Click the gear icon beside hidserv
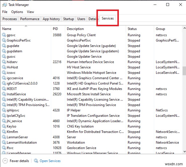Image resolution: width=186 pixels, height=167 pixels. tap(4, 62)
